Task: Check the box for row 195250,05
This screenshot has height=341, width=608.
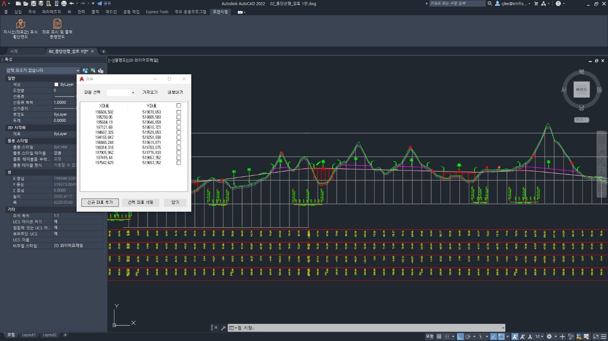Action: 178,117
